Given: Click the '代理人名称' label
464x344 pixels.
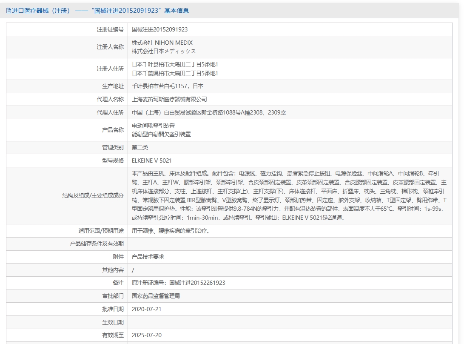Looking at the screenshot, I should click(110, 99).
